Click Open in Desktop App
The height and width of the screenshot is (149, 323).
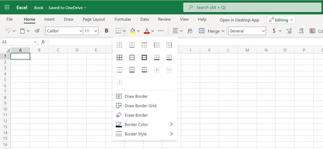point(240,20)
